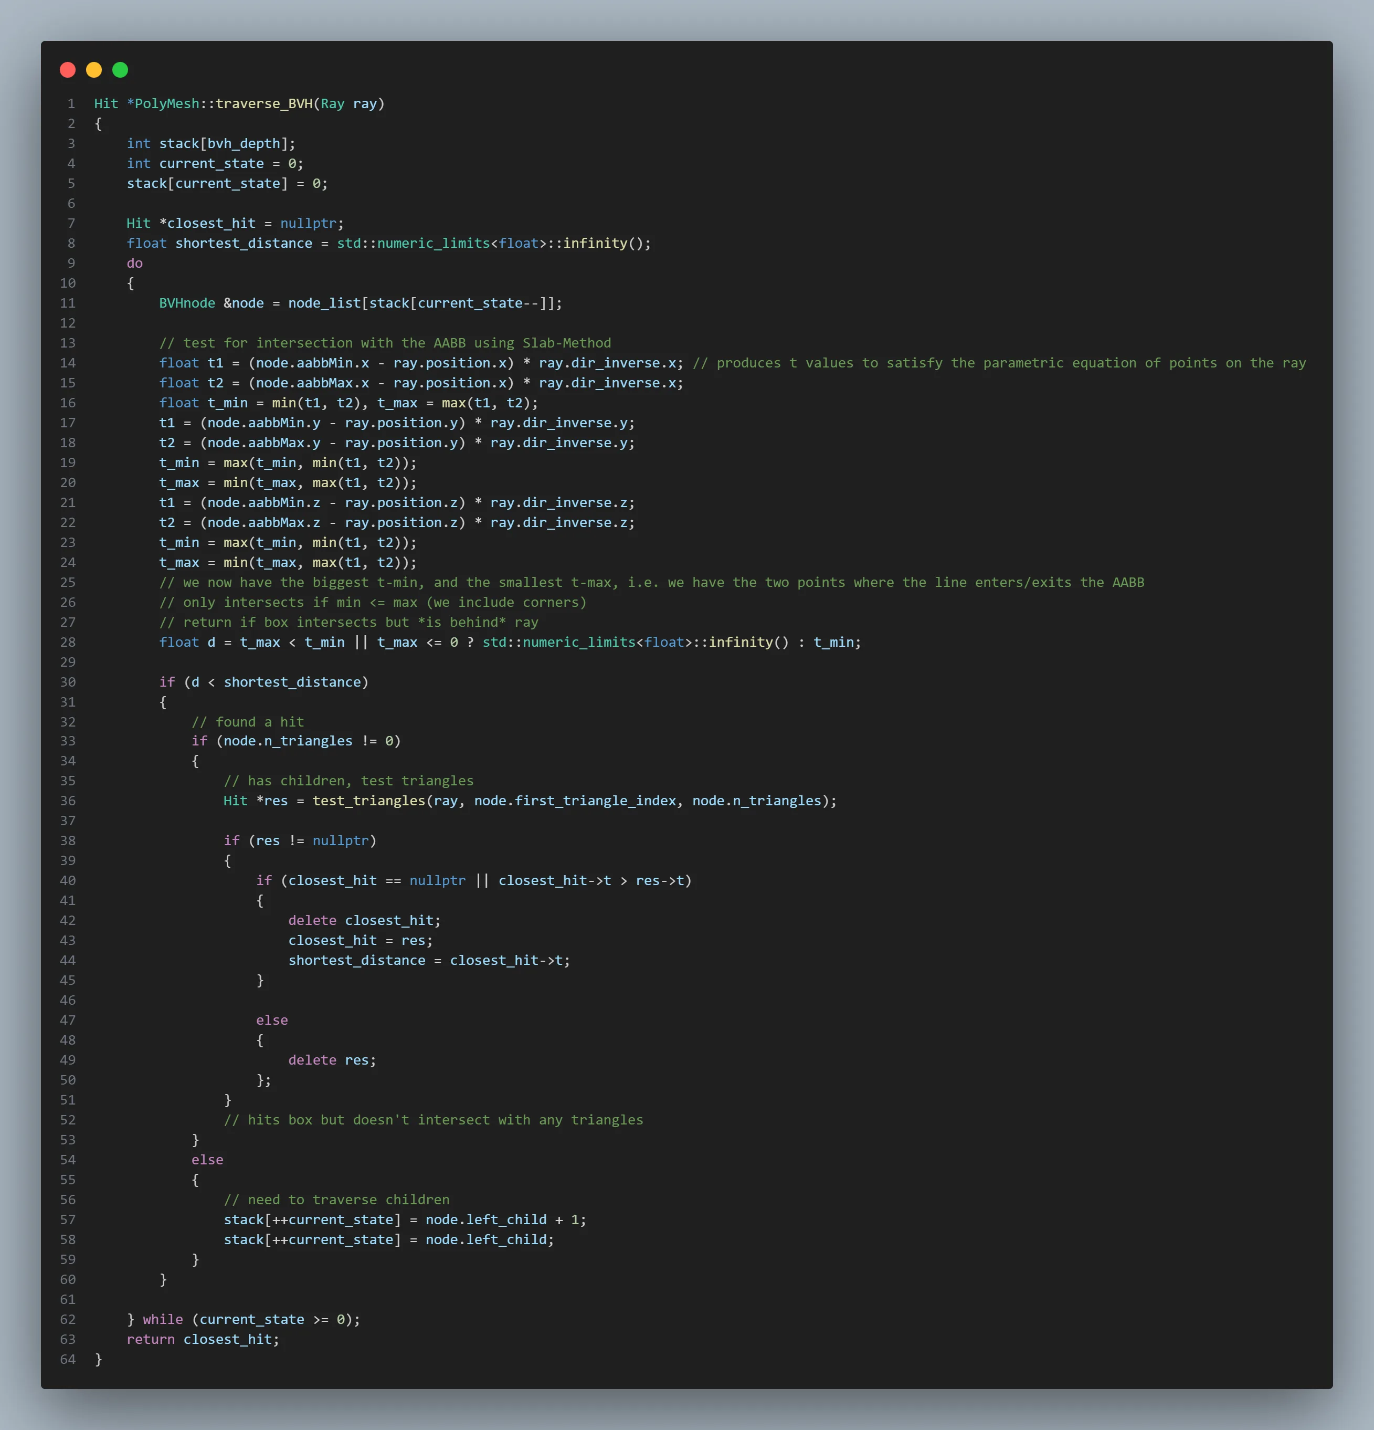Click 'shortest_distance' variable on line 8
Image resolution: width=1374 pixels, height=1430 pixels.
pos(244,243)
